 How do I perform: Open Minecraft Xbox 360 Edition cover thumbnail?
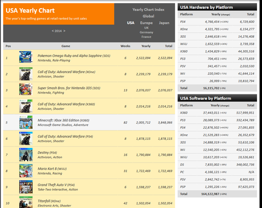pos(26,122)
